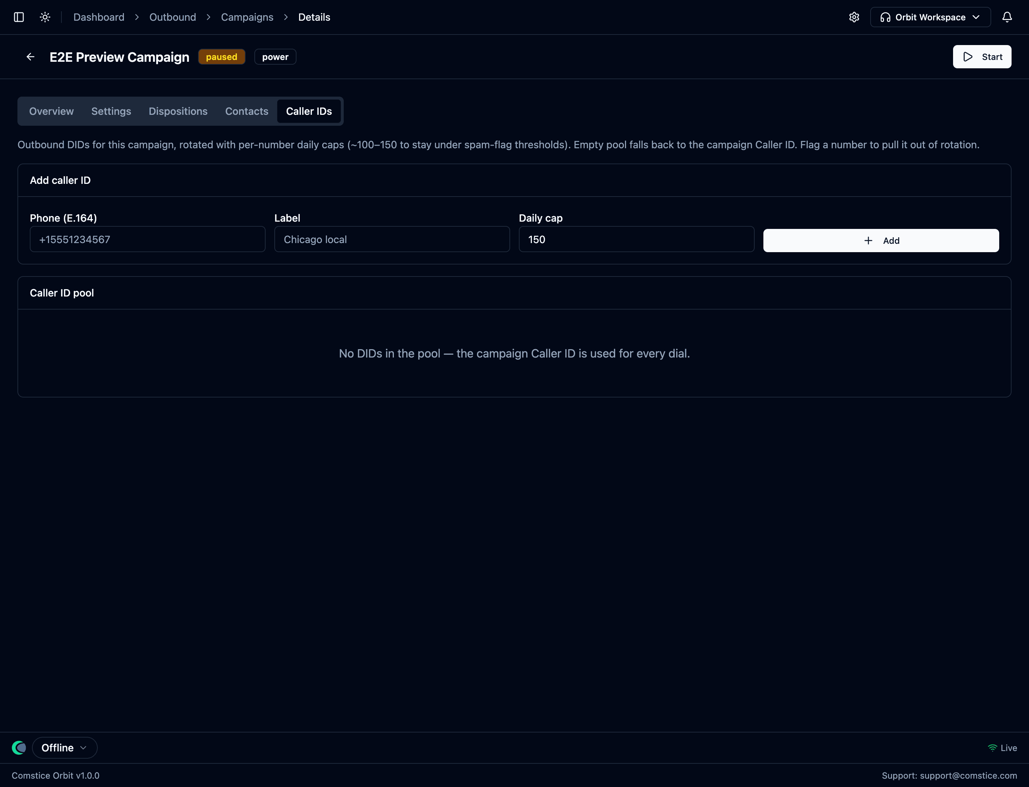
Task: Click the Daily cap field
Action: pyautogui.click(x=637, y=239)
